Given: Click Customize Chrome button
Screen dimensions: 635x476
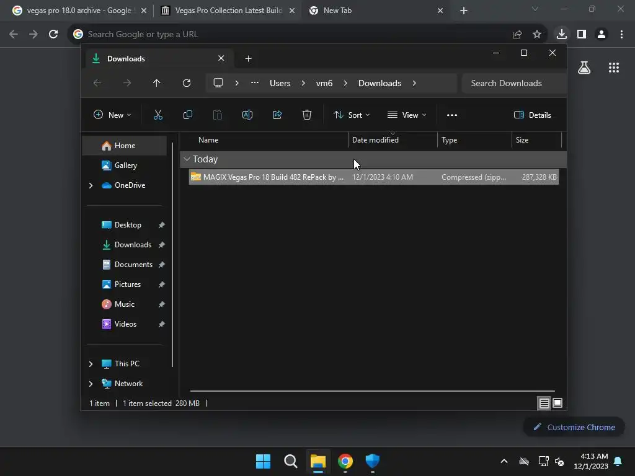Looking at the screenshot, I should coord(574,427).
